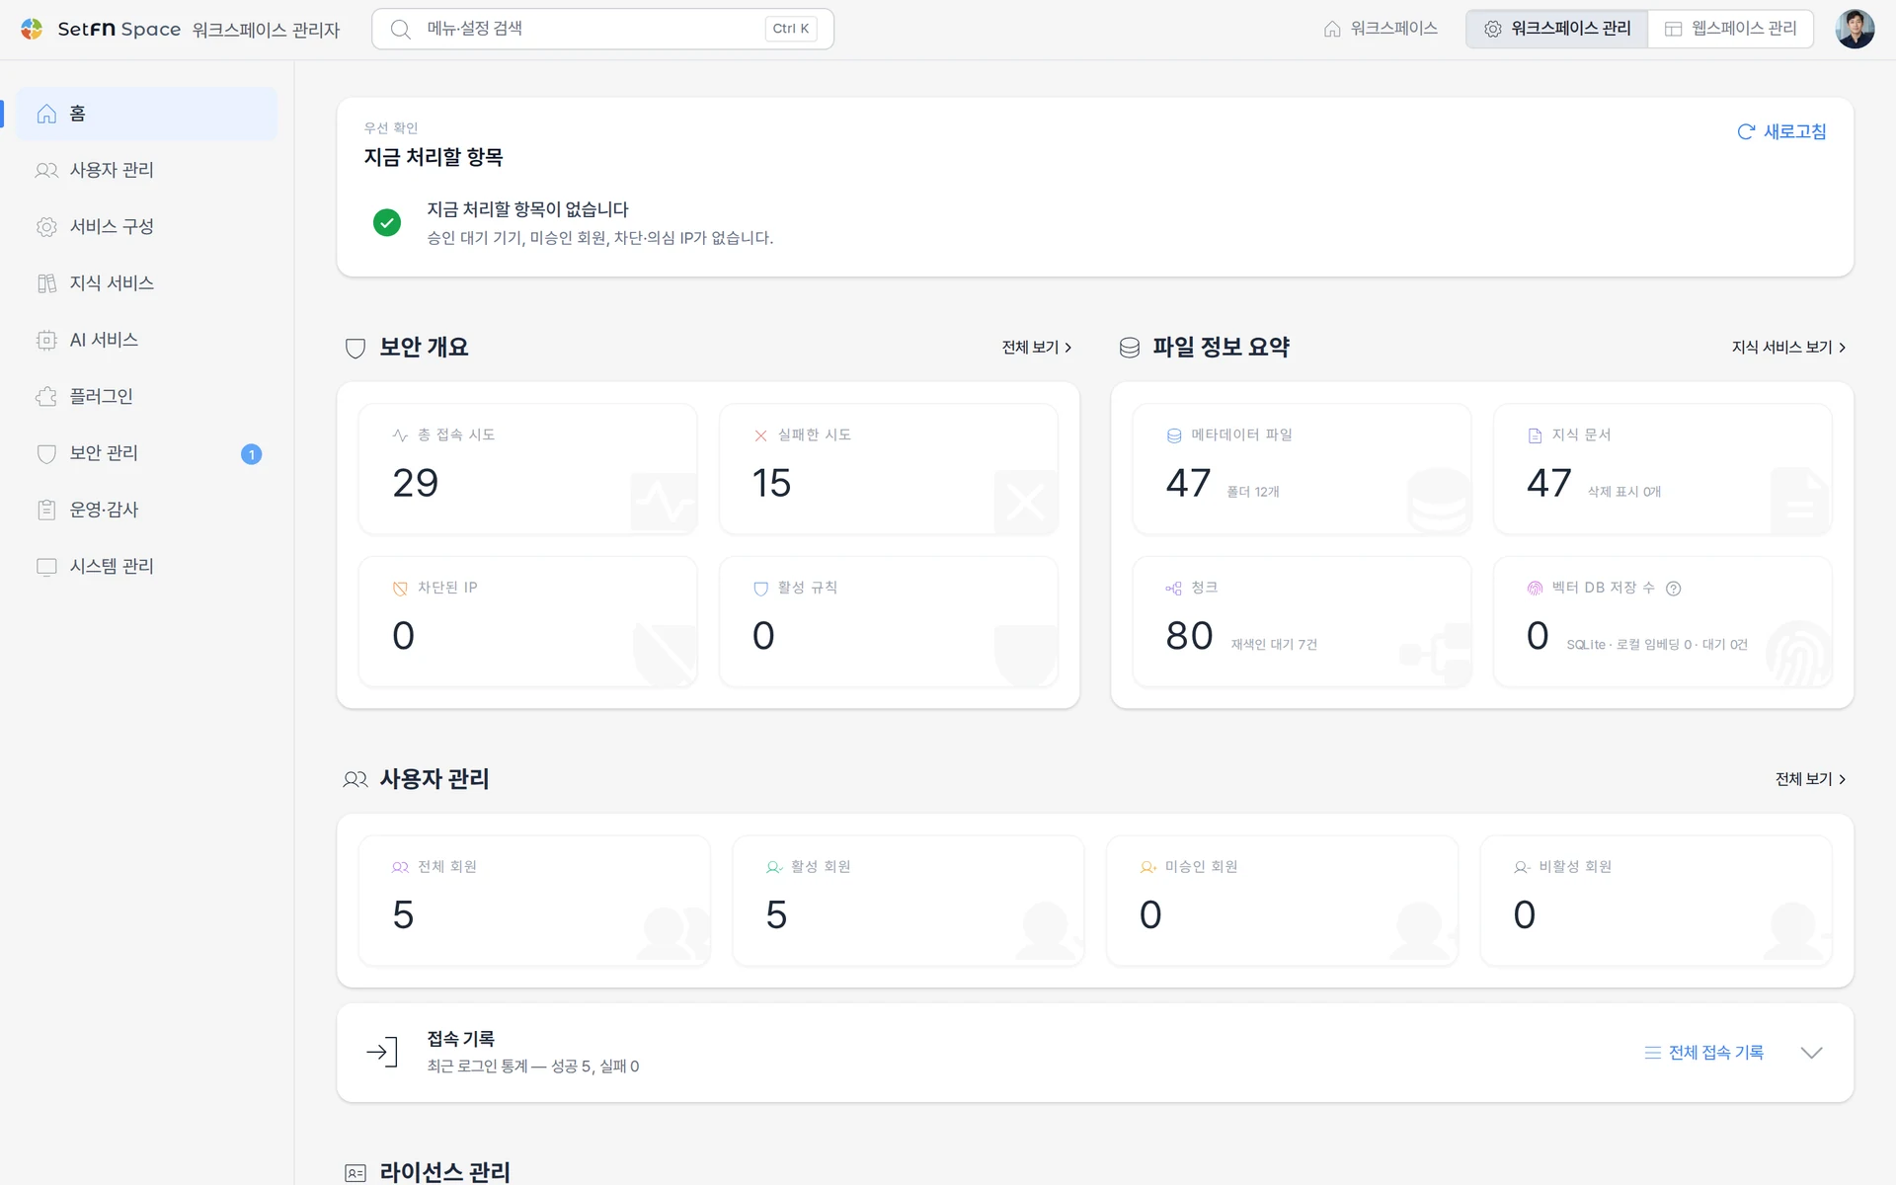Click the 새로고침 refresh button
Image resolution: width=1896 pixels, height=1185 pixels.
[x=1781, y=131]
